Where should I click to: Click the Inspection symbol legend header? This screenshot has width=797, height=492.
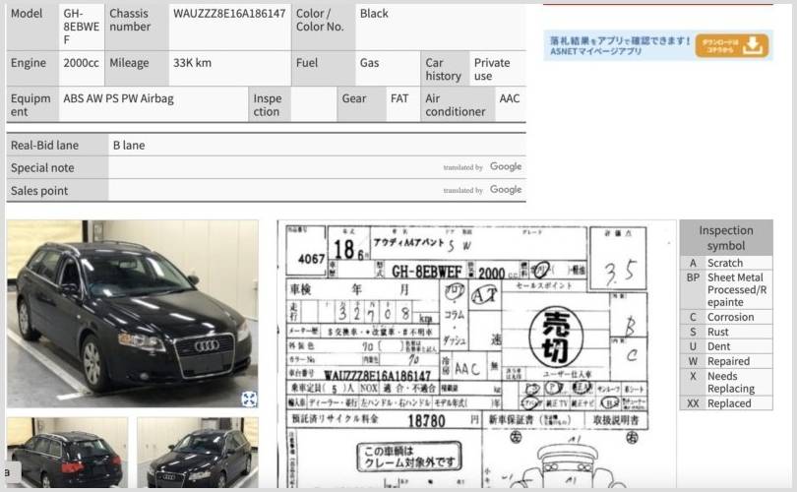click(725, 238)
